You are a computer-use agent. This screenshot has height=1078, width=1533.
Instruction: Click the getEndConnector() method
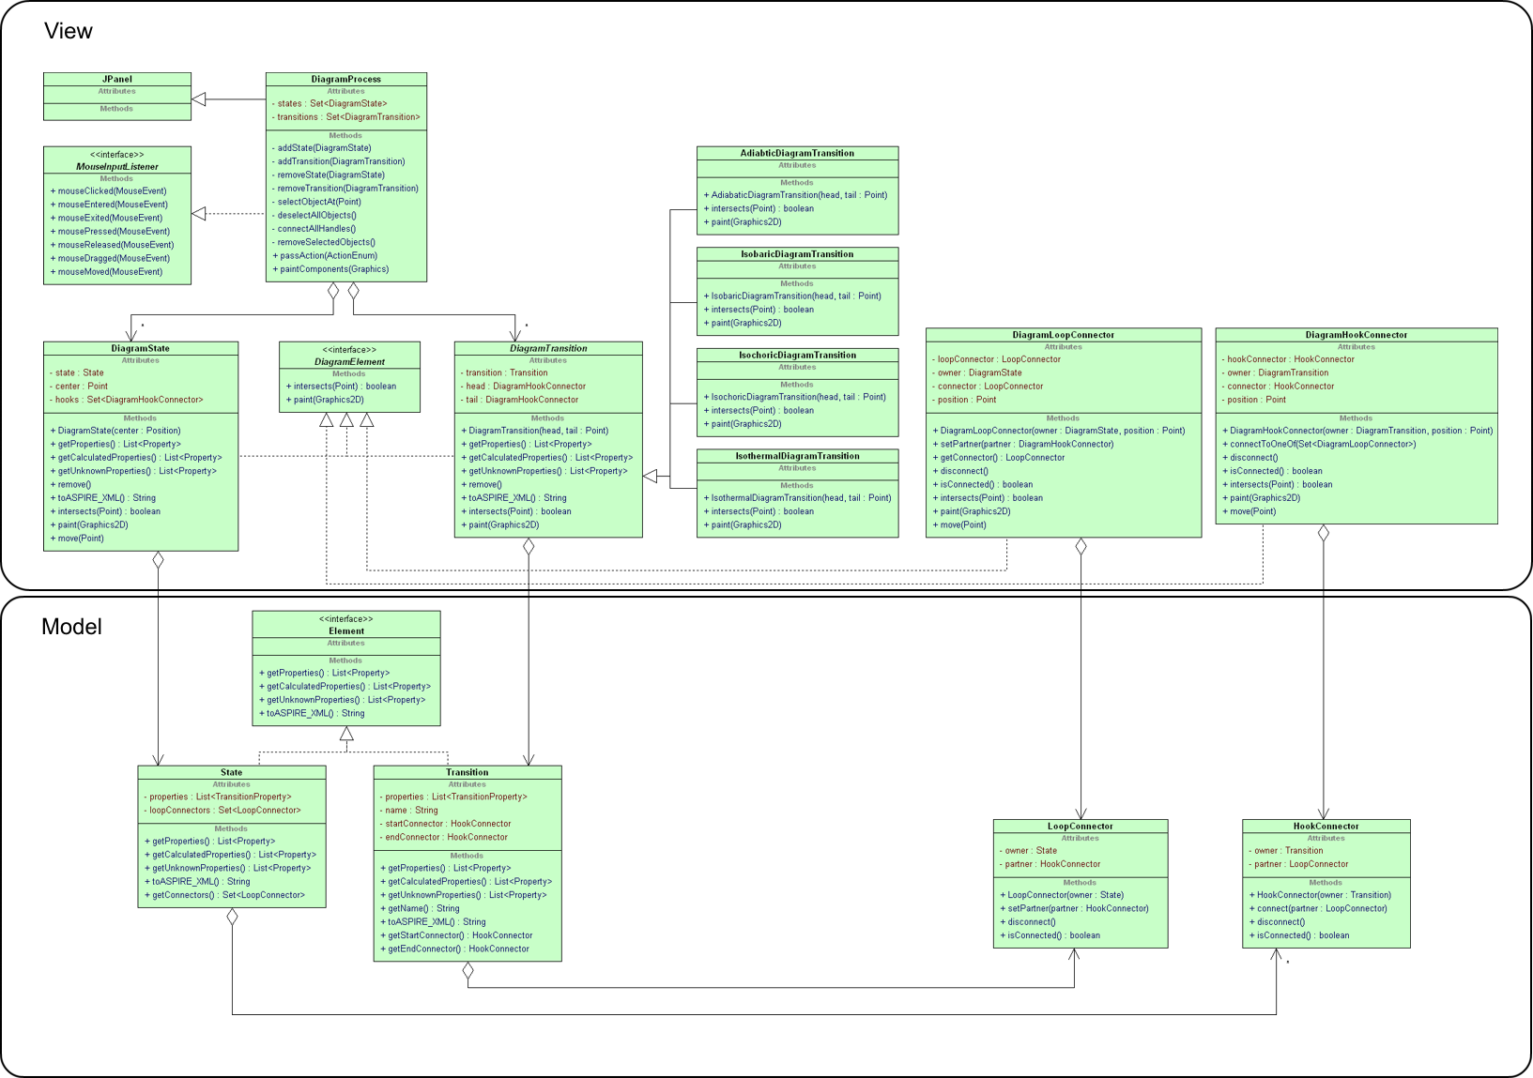(454, 949)
